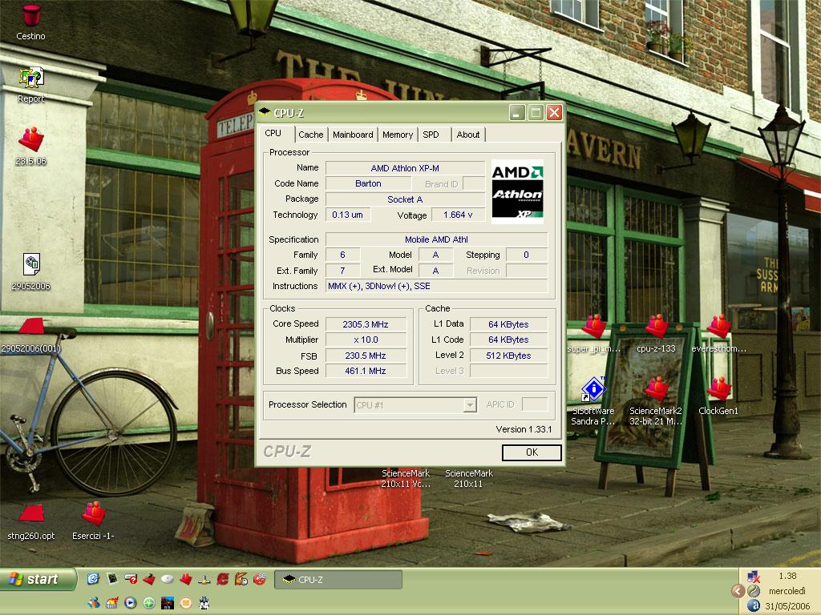The width and height of the screenshot is (821, 615).
Task: Click the Level 2 value '512 KBytes'
Action: 508,356
